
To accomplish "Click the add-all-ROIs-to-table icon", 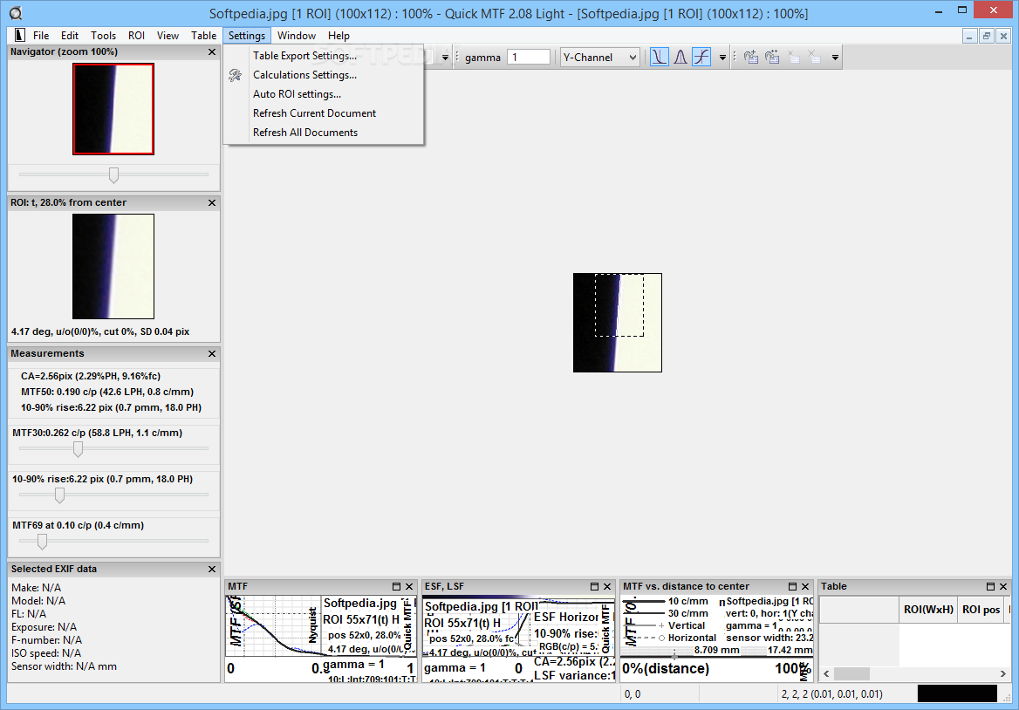I will click(x=772, y=58).
